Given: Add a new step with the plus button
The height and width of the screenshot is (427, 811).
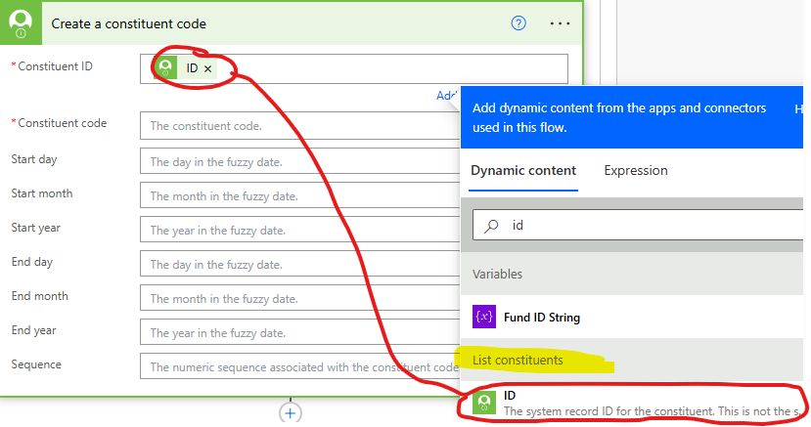Looking at the screenshot, I should coord(291,413).
